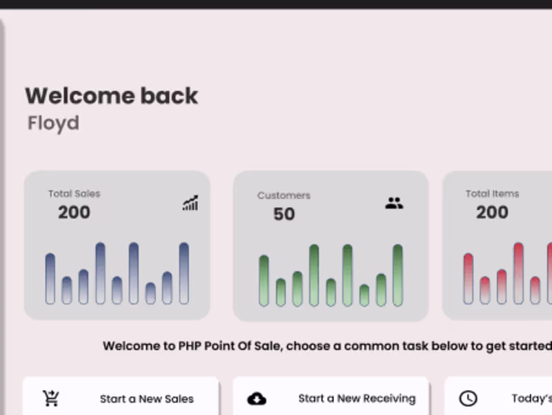The width and height of the screenshot is (552, 415).
Task: Click the Welcome back heading
Action: [x=112, y=96]
